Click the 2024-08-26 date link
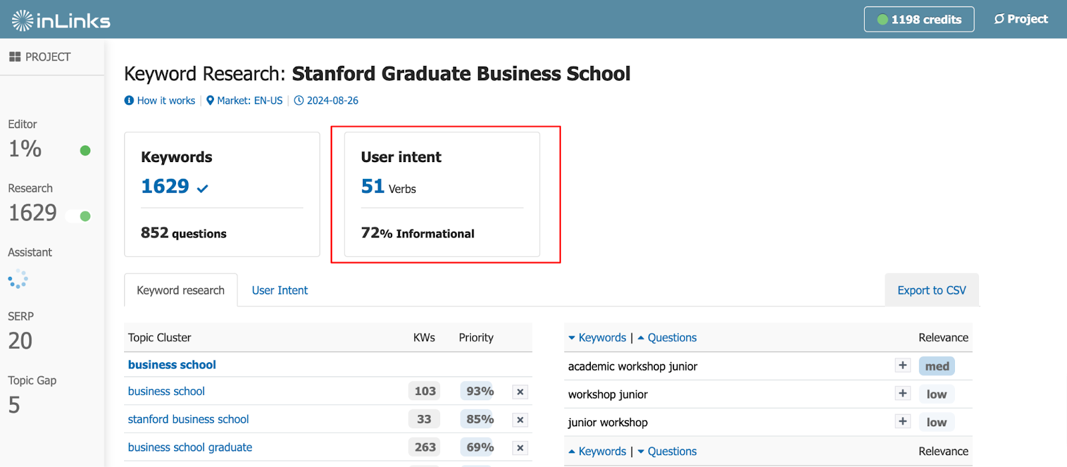Image resolution: width=1067 pixels, height=467 pixels. point(332,101)
